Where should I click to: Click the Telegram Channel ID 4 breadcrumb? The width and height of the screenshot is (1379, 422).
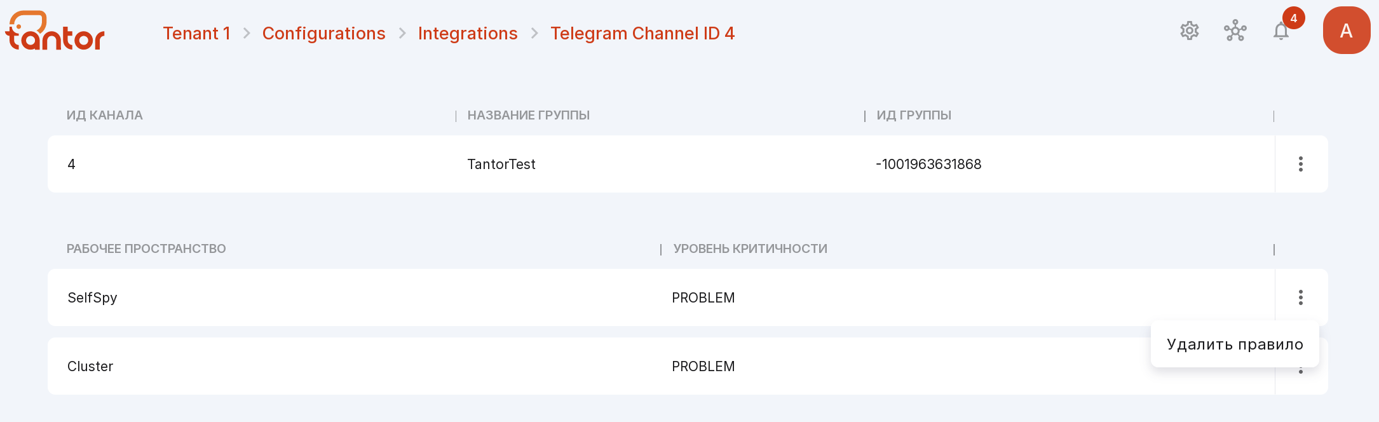click(x=642, y=33)
